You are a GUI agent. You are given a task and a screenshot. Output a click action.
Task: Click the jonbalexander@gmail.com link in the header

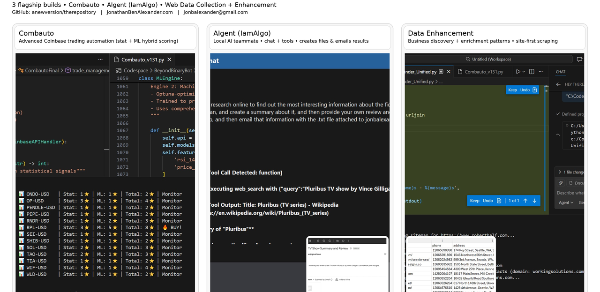click(x=215, y=12)
